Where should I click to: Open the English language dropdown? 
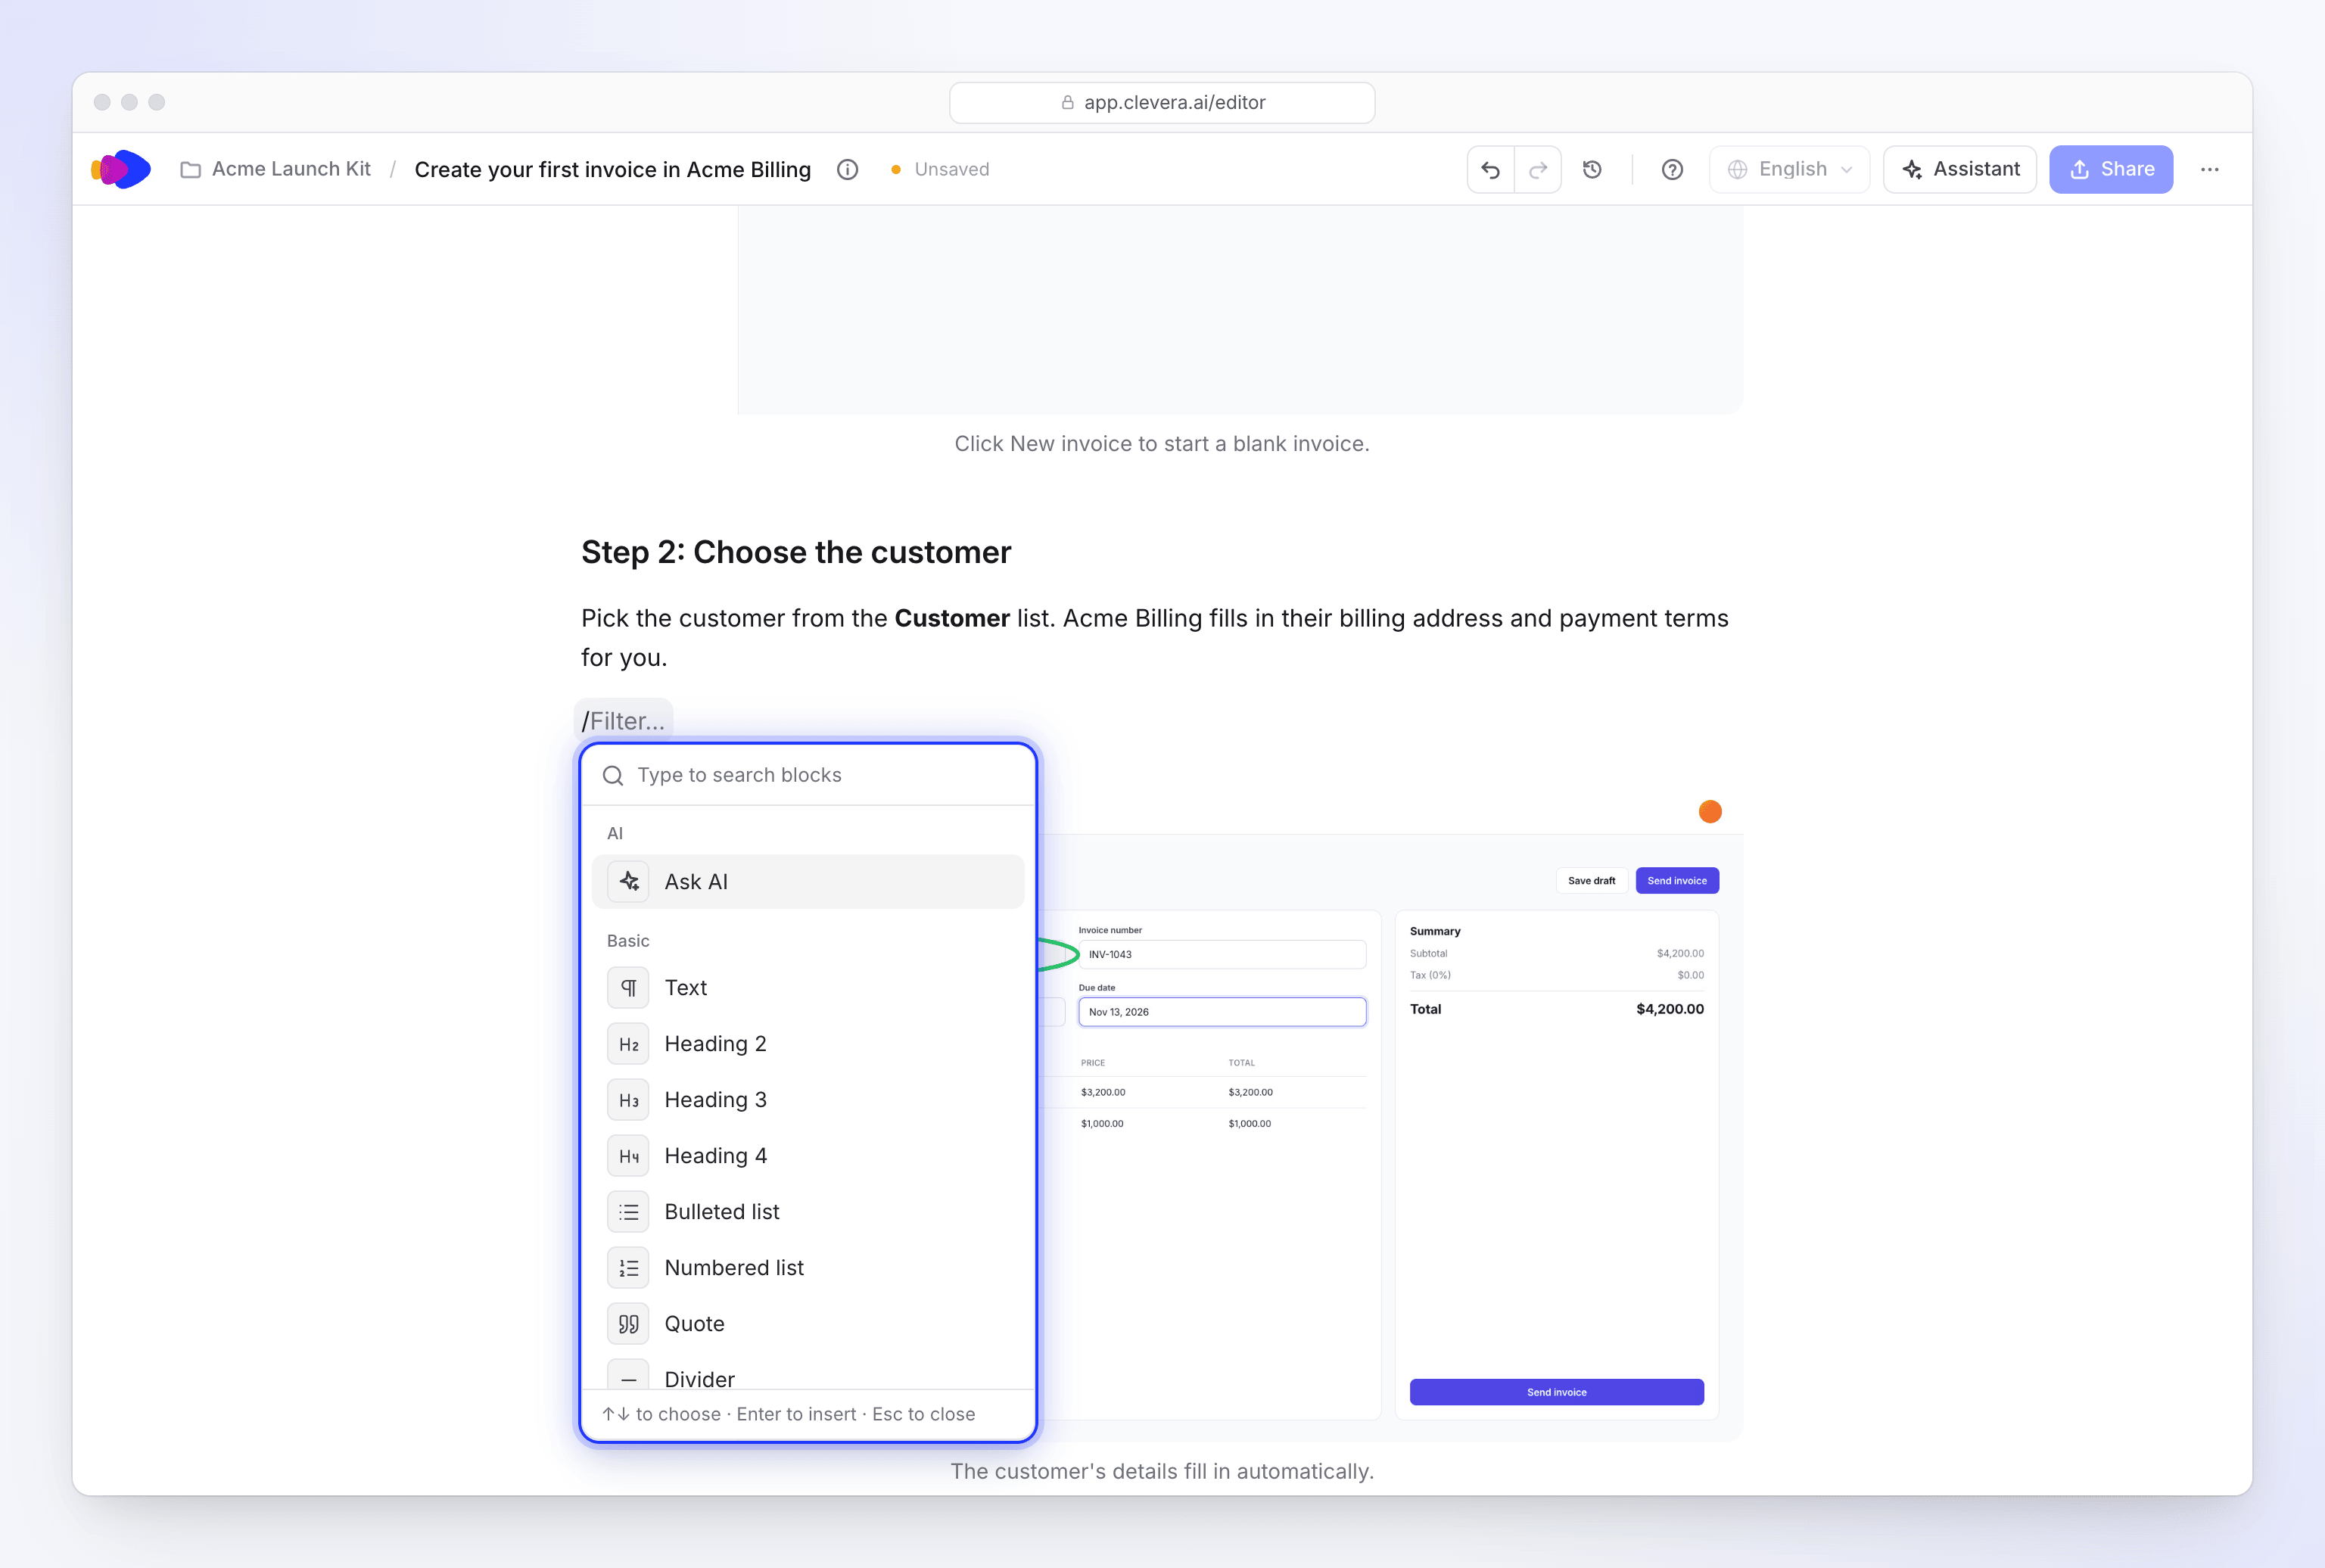1789,169
